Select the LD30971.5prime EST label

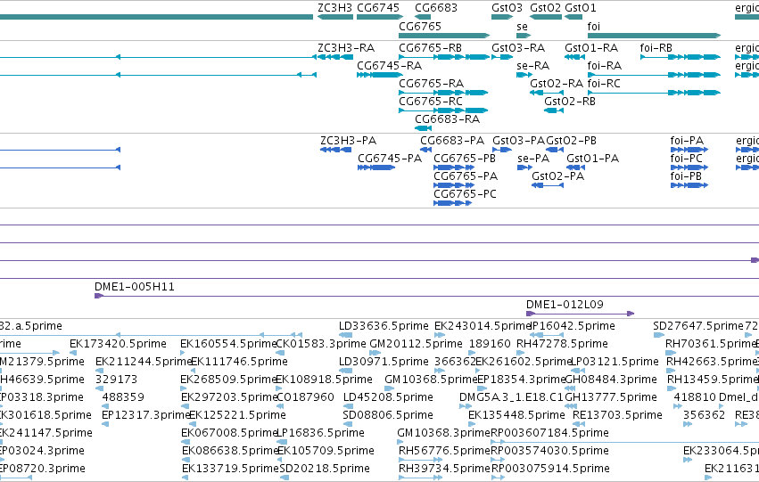tap(384, 362)
